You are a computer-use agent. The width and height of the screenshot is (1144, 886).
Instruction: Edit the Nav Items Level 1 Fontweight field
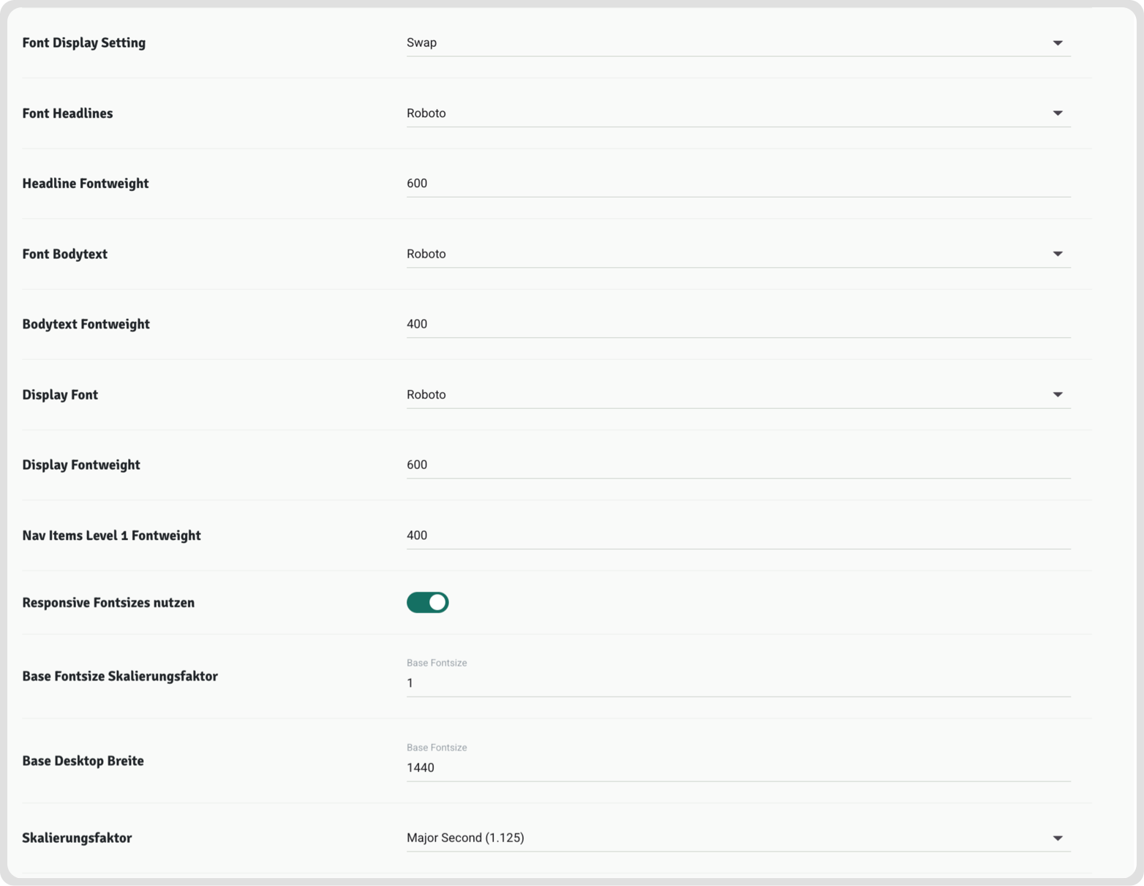click(737, 536)
